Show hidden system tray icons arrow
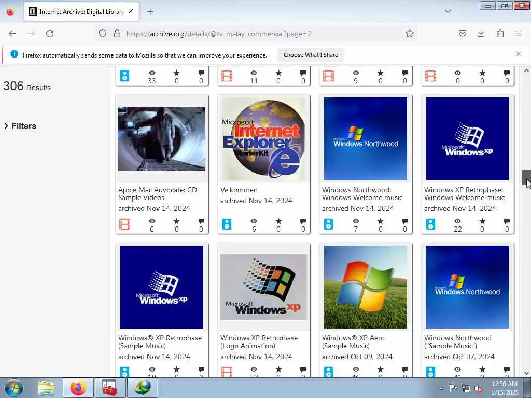 [441, 388]
